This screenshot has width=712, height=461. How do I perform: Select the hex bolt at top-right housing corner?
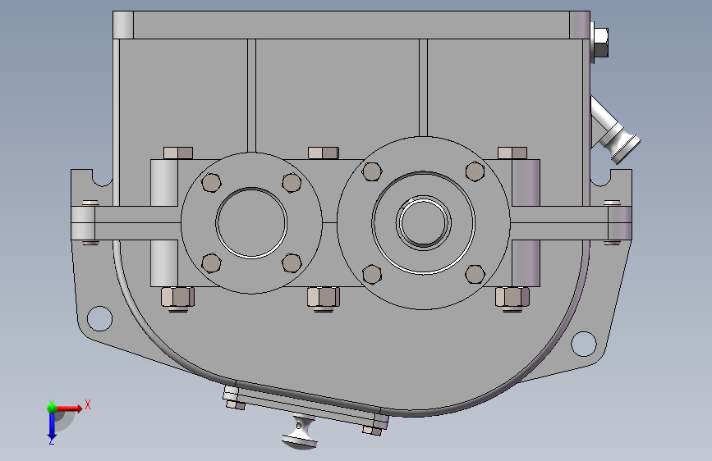click(x=600, y=42)
